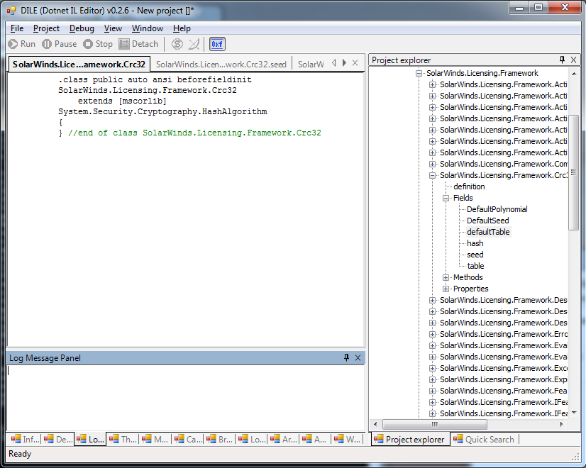586x468 pixels.
Task: Expand the SolarWinds.Licensing.Framework.Erro node
Action: click(432, 334)
